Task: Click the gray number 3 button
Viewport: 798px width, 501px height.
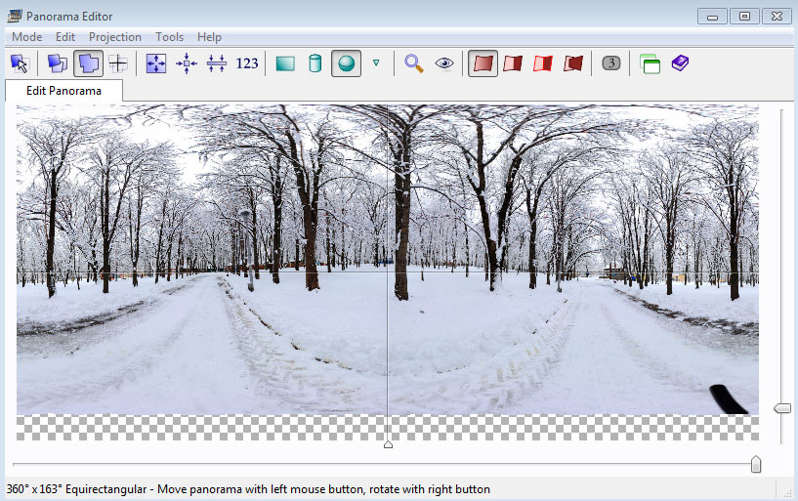Action: pyautogui.click(x=611, y=63)
